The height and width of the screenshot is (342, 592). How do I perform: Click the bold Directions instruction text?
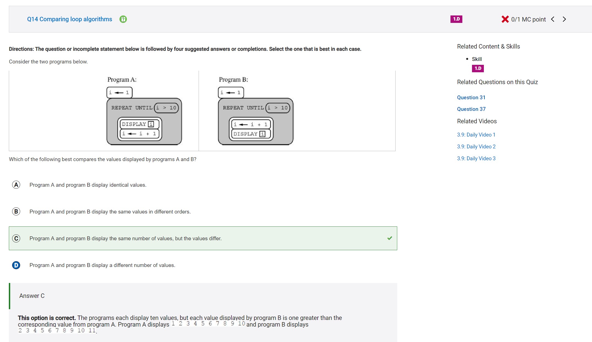[x=185, y=49]
